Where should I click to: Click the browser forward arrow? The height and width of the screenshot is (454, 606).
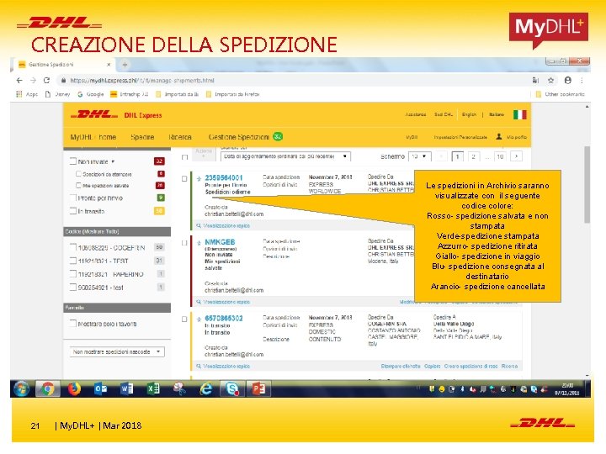pos(33,81)
